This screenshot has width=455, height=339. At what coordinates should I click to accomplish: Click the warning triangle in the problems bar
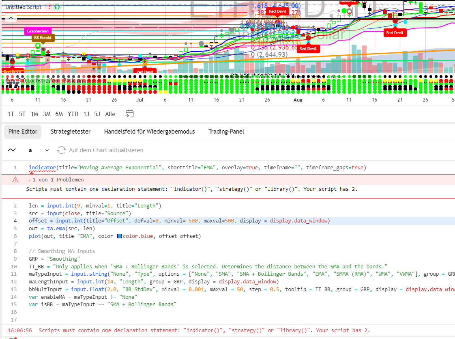[15, 179]
